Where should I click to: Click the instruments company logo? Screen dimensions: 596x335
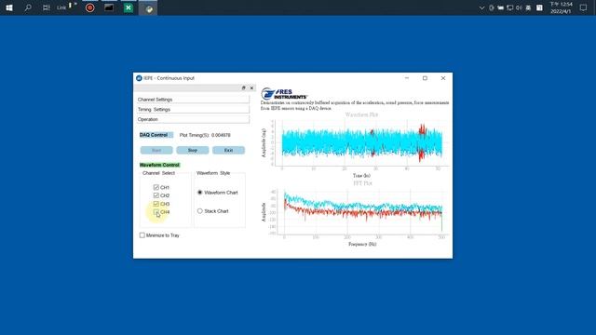pyautogui.click(x=284, y=94)
